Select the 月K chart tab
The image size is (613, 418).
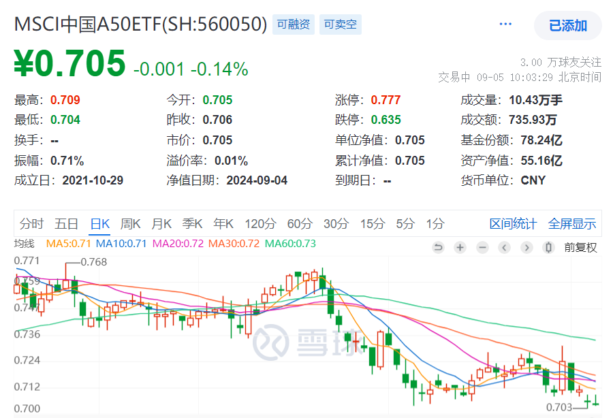coord(161,224)
